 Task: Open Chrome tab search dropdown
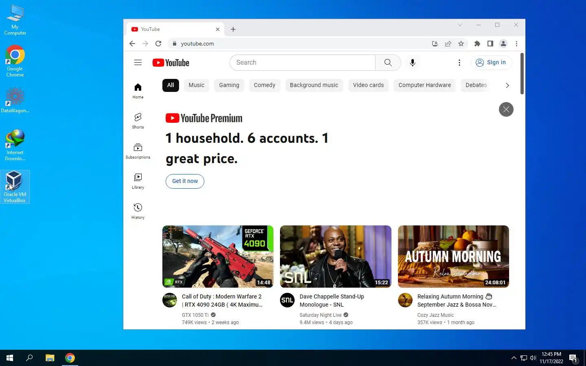pos(460,25)
